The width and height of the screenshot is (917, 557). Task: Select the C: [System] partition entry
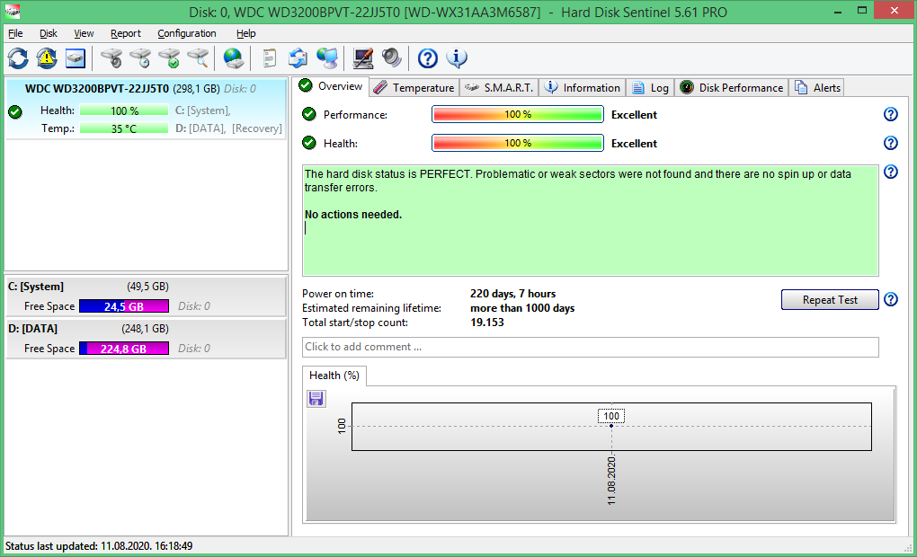146,296
